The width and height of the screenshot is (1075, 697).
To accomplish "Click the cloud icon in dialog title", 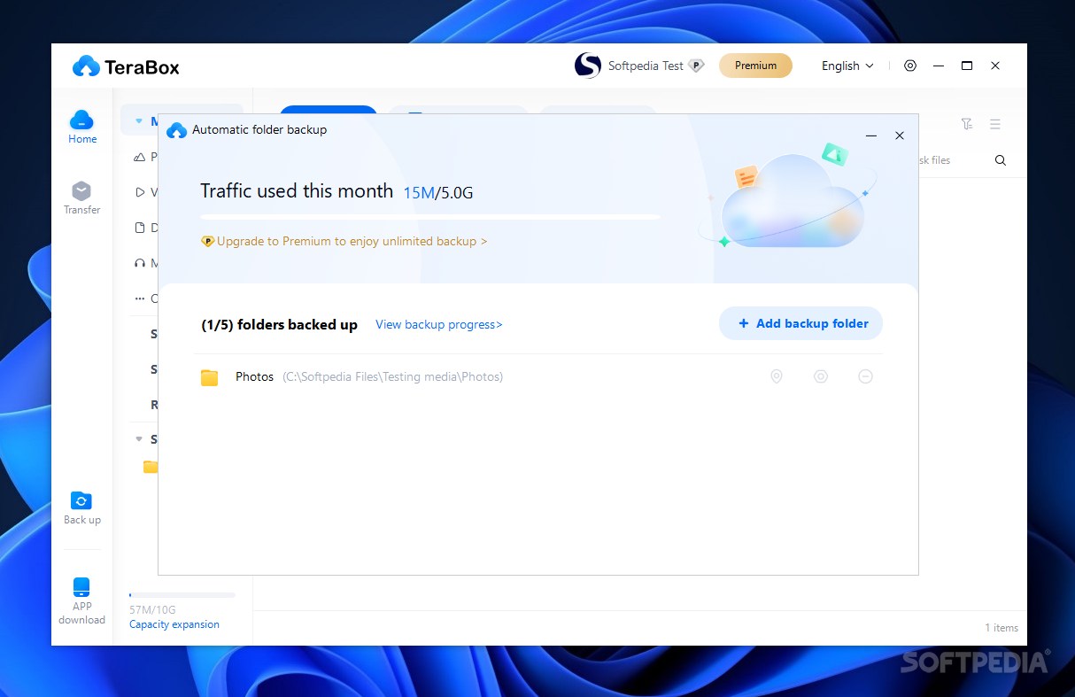I will click(x=177, y=130).
